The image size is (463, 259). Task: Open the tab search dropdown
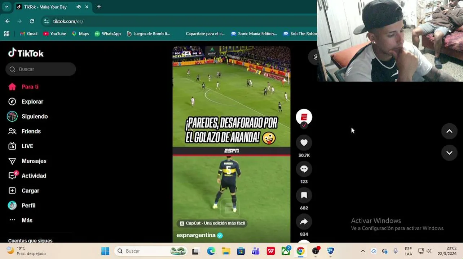click(x=6, y=7)
